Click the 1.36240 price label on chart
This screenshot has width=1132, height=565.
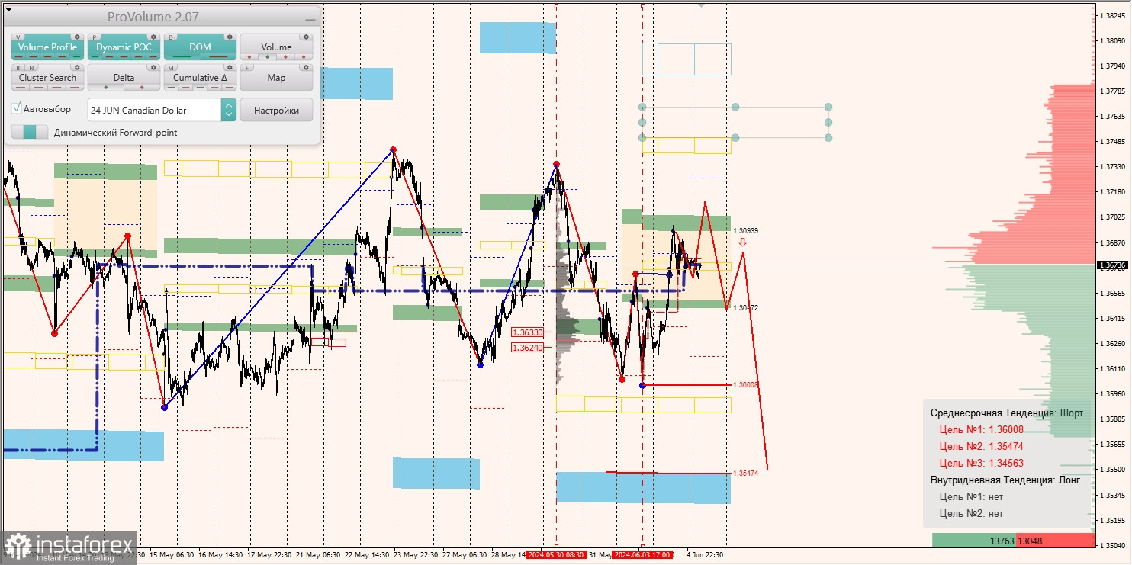pyautogui.click(x=528, y=348)
